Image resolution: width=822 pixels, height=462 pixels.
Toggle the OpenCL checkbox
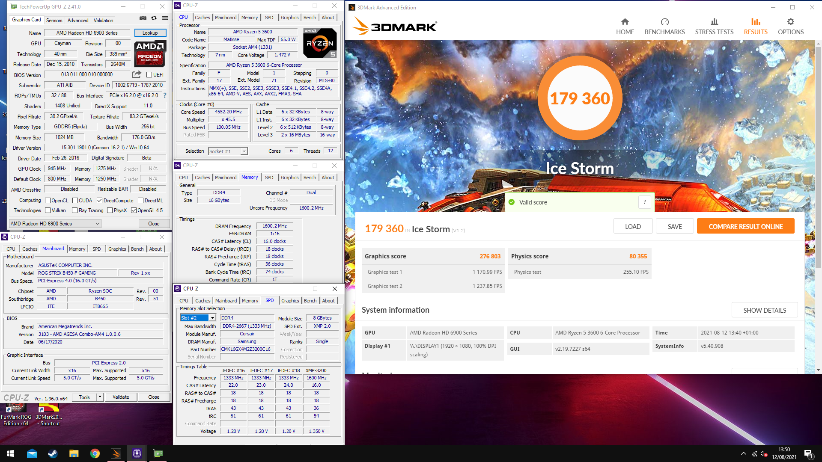click(x=48, y=200)
